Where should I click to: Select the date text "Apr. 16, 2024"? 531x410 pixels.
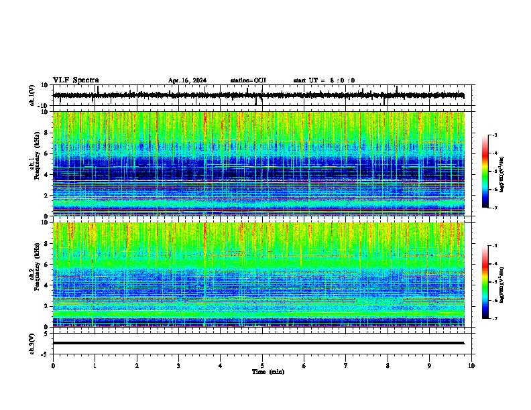(187, 80)
